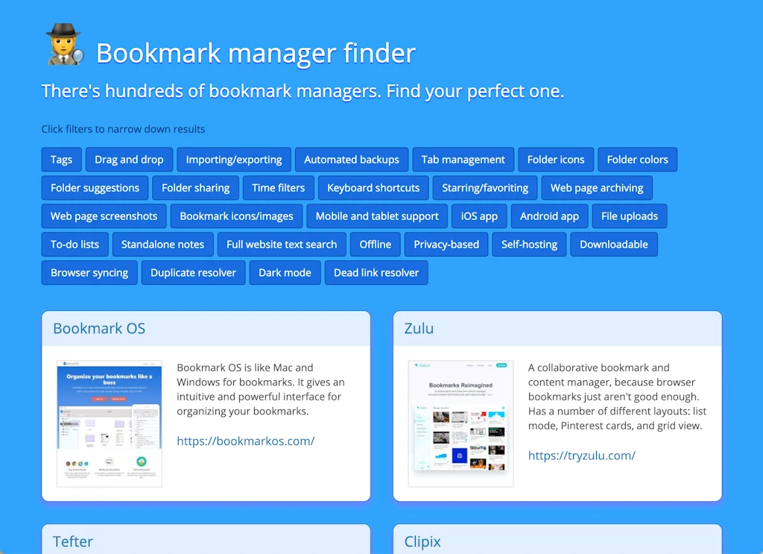Toggle the Android app filter

pyautogui.click(x=549, y=215)
